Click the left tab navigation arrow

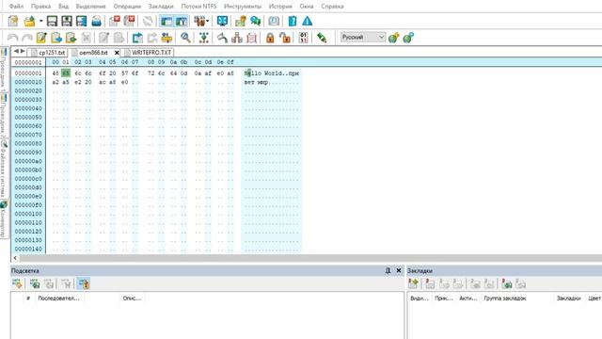[16, 51]
